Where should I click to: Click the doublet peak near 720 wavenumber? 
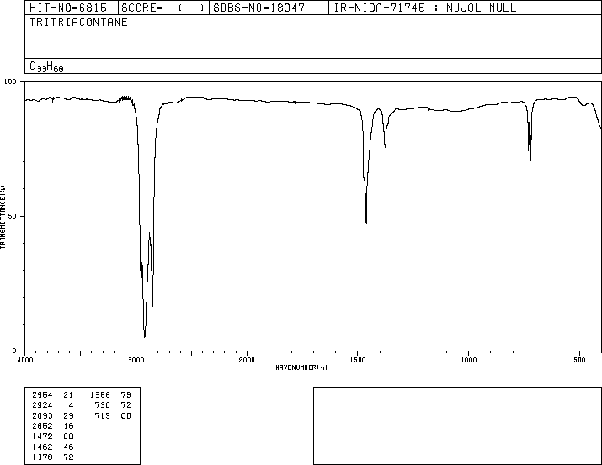click(x=530, y=151)
